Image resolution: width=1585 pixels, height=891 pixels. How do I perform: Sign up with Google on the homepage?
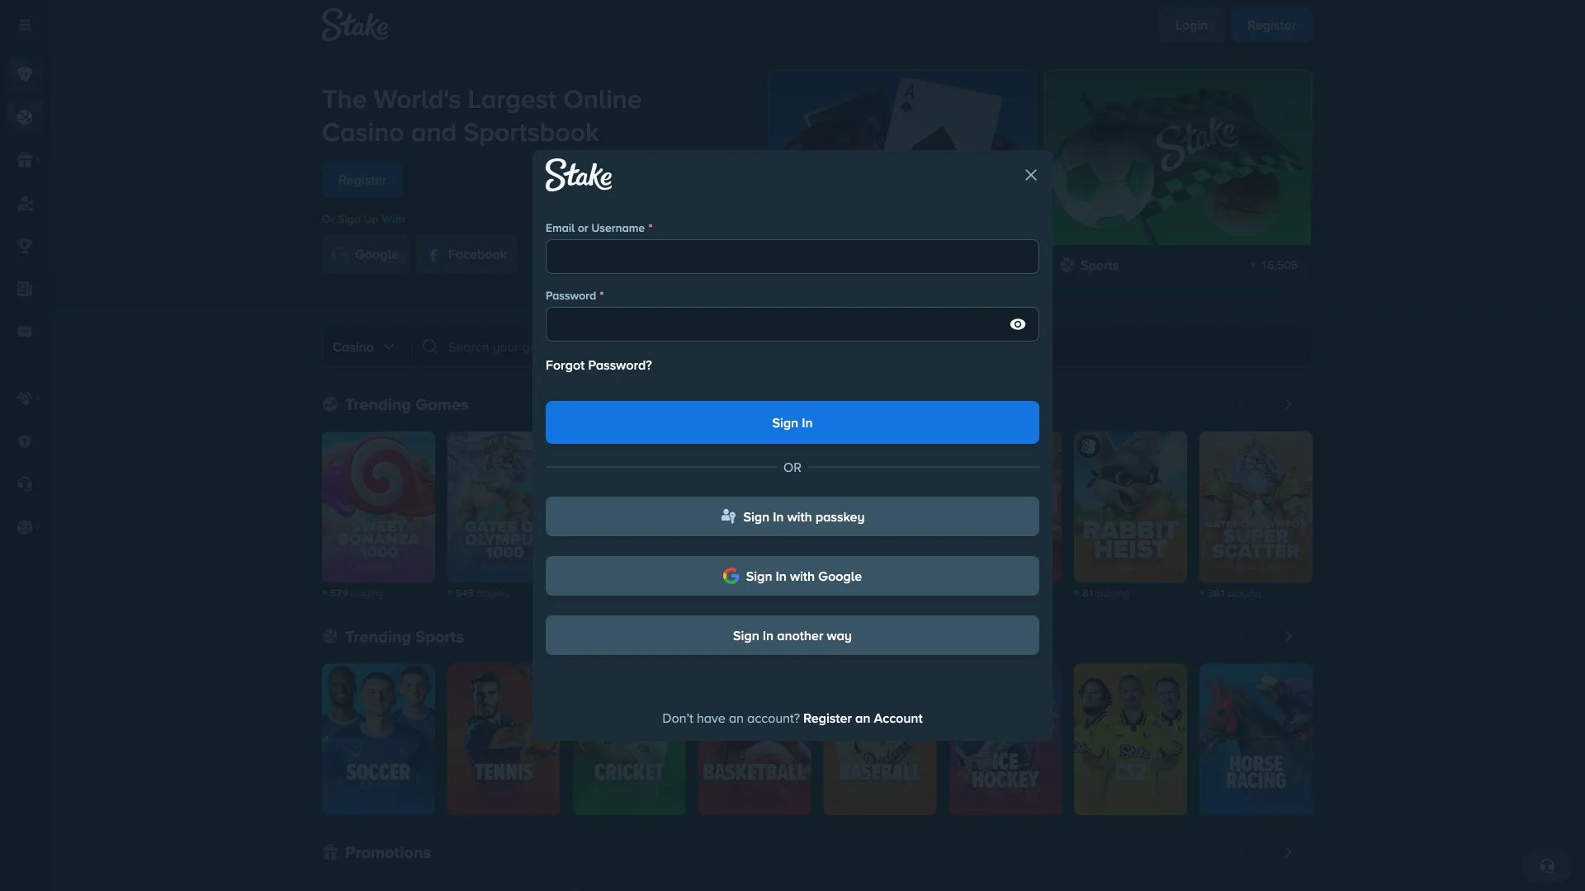coord(365,254)
